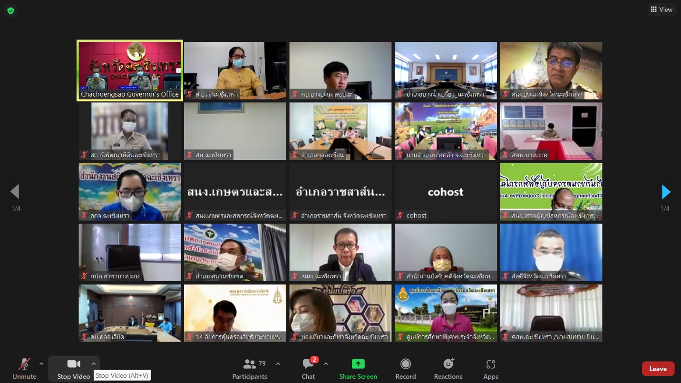Start sharing with Share Screen
The width and height of the screenshot is (681, 383).
(358, 369)
